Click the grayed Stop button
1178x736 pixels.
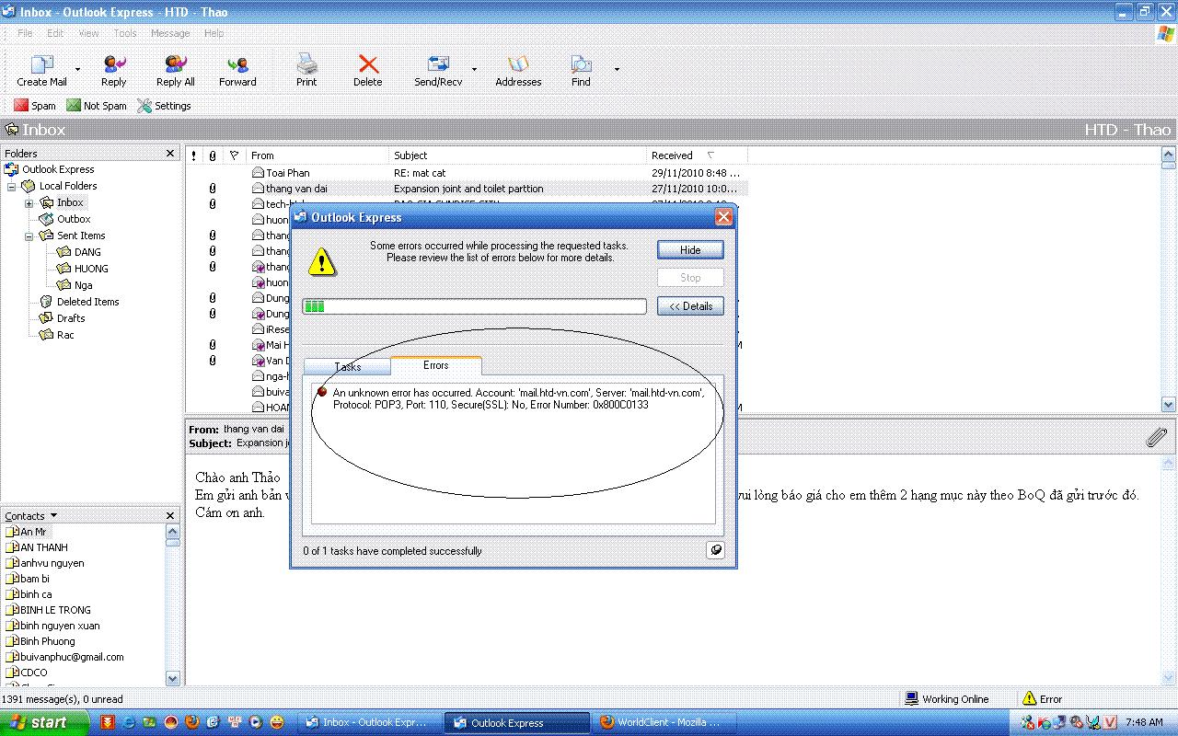690,278
